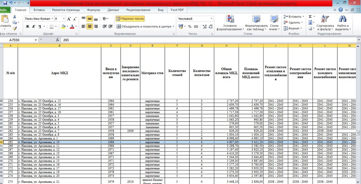This screenshot has width=361, height=184.
Task: Toggle center horizontal alignment
Action: 90,26
